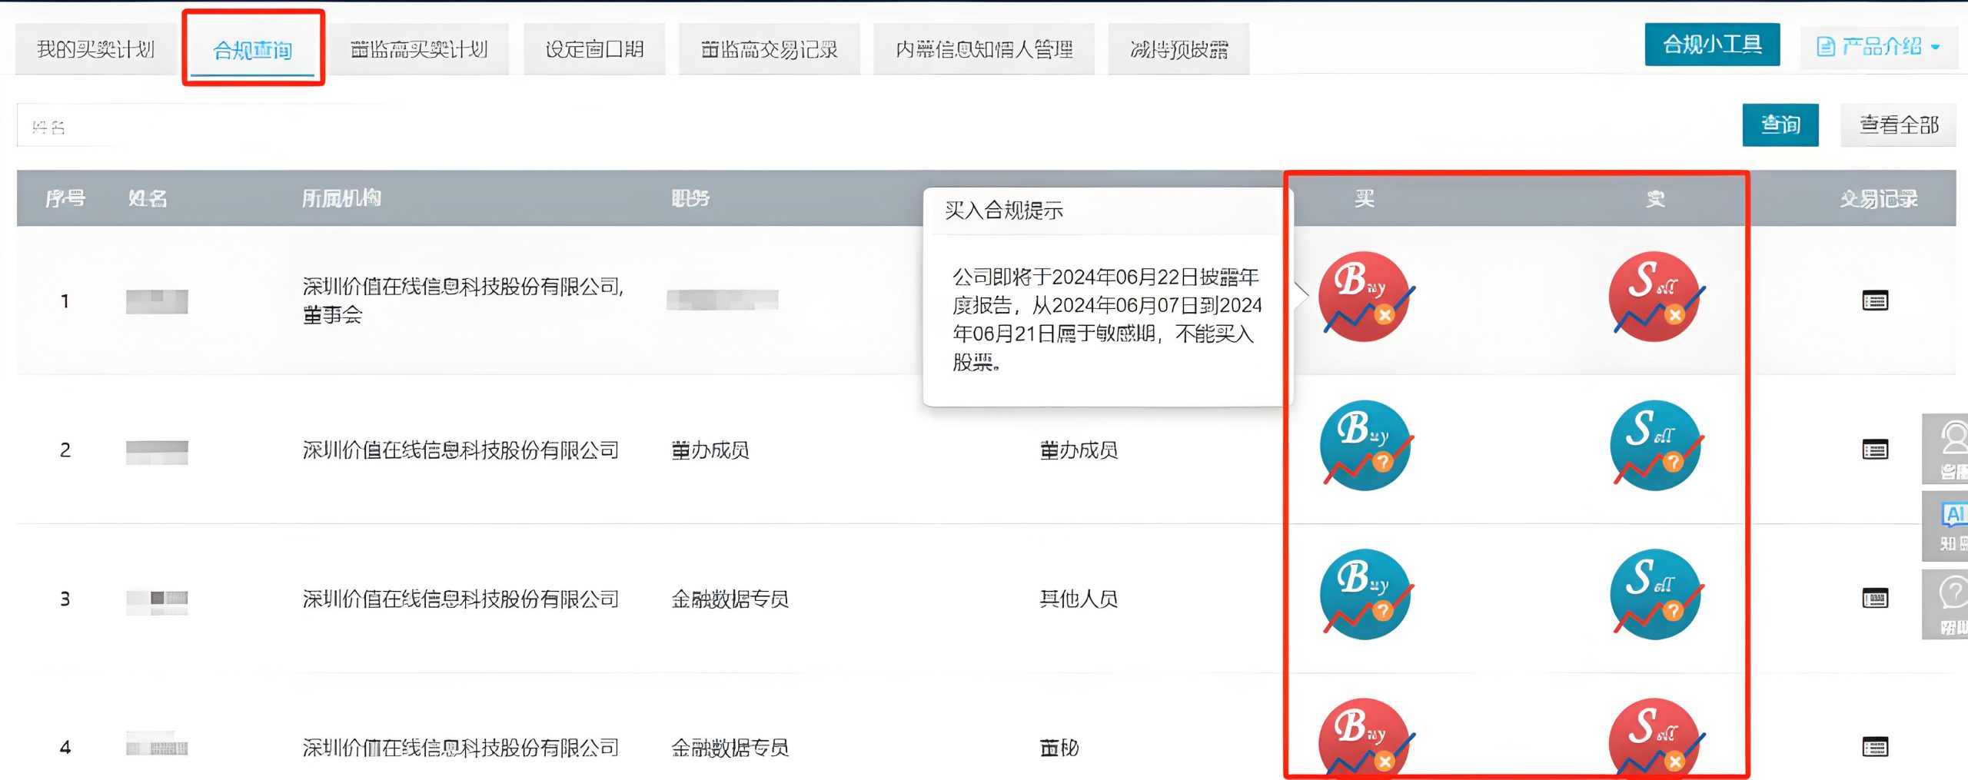Viewport: 1968px width, 780px height.
Task: Click 卖 column header
Action: pos(1655,199)
